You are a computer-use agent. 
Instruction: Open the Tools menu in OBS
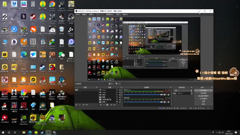[x=118, y=14]
